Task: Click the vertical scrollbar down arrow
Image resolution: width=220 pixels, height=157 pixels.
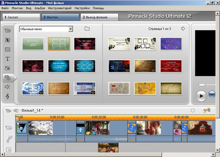Action: tap(218, 150)
